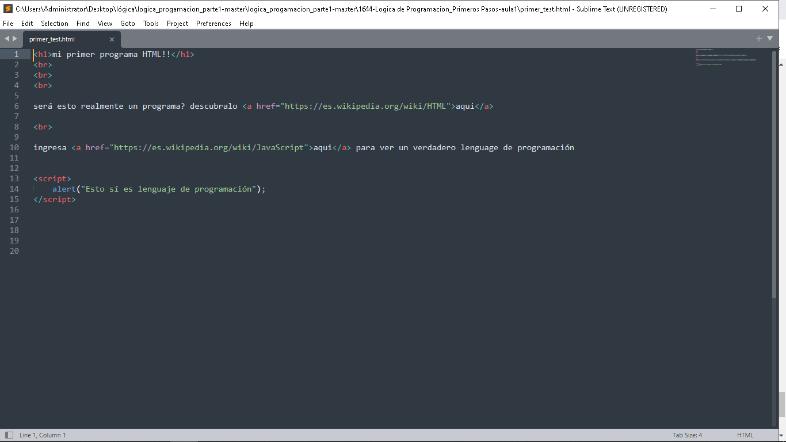This screenshot has width=786, height=442.
Task: Open the File menu
Action: point(8,24)
